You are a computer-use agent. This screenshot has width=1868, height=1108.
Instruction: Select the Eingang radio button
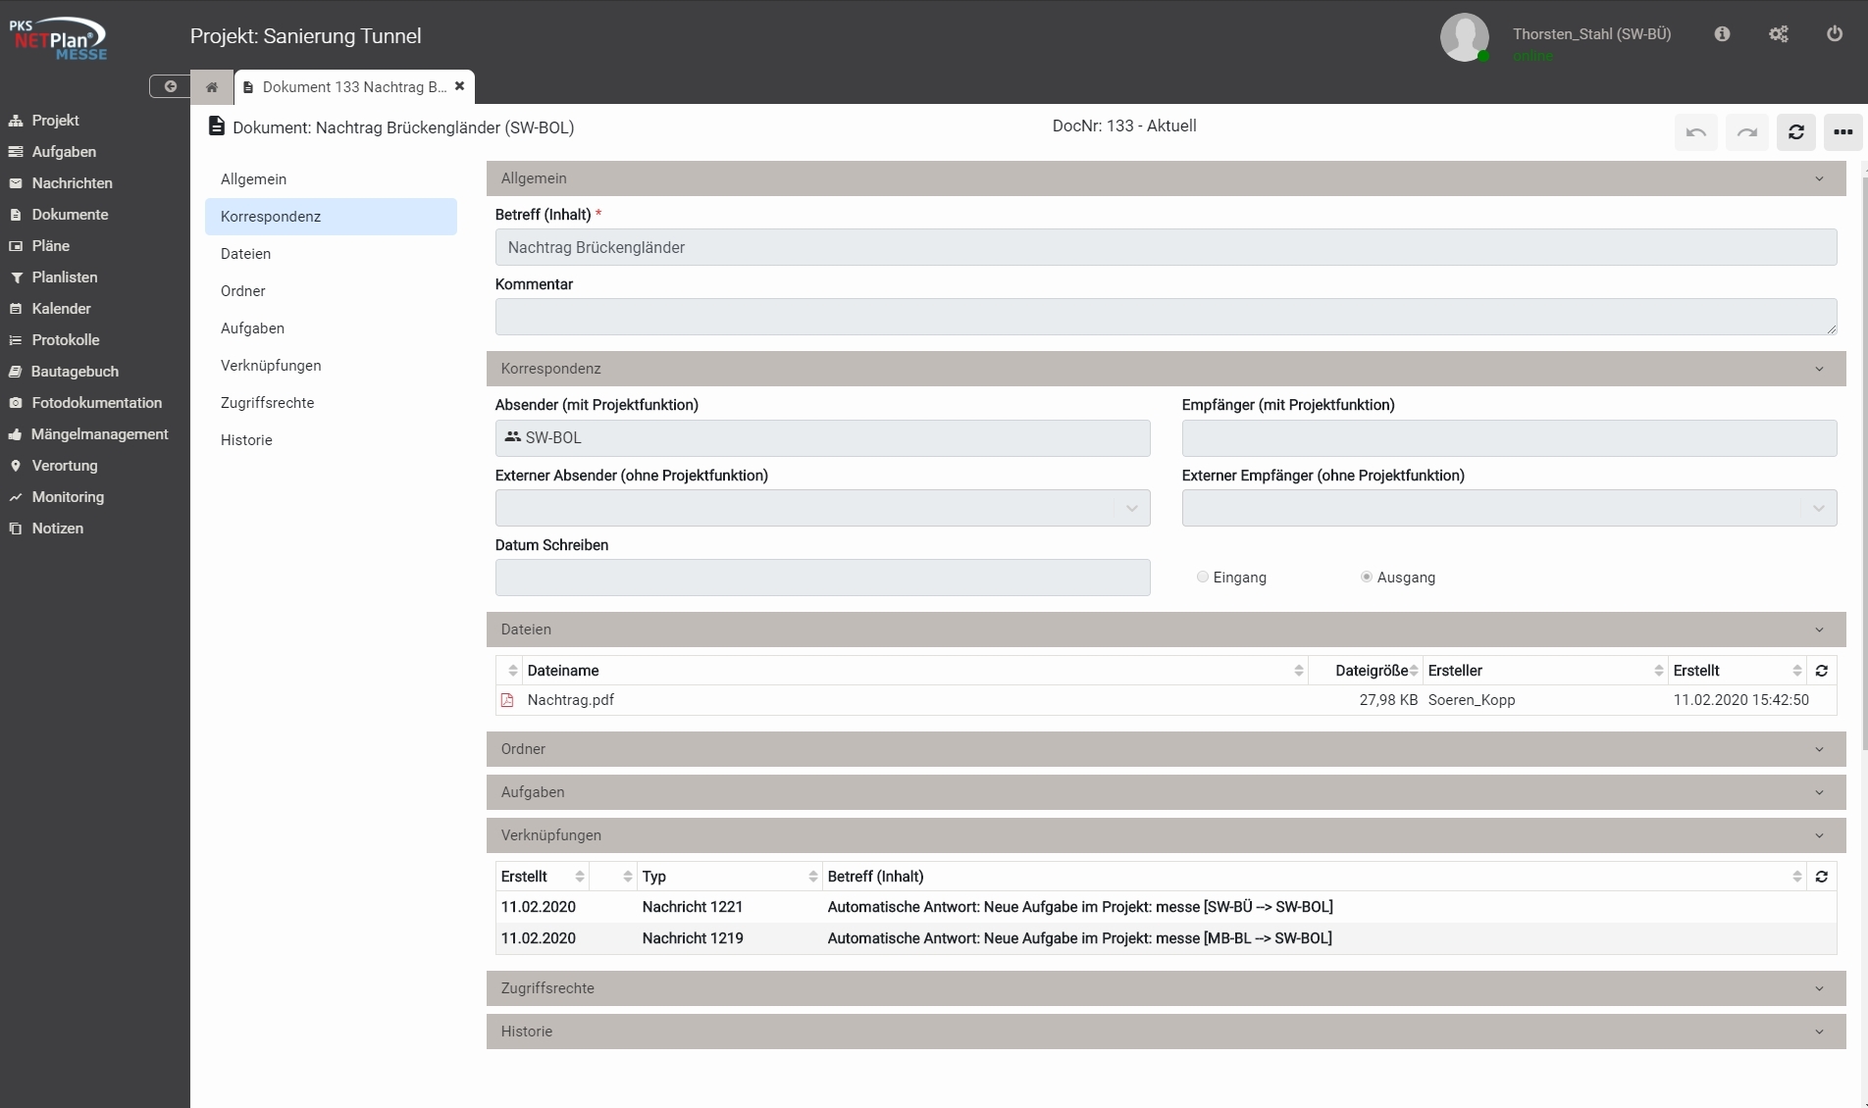(x=1203, y=578)
